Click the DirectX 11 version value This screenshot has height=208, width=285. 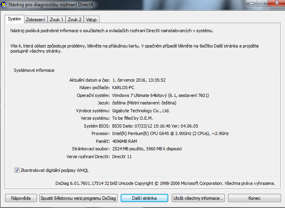click(122, 157)
